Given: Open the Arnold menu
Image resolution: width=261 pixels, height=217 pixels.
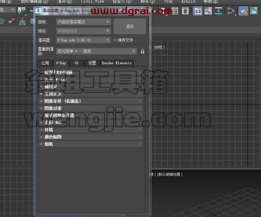Looking at the screenshot, I should (x=188, y=1).
